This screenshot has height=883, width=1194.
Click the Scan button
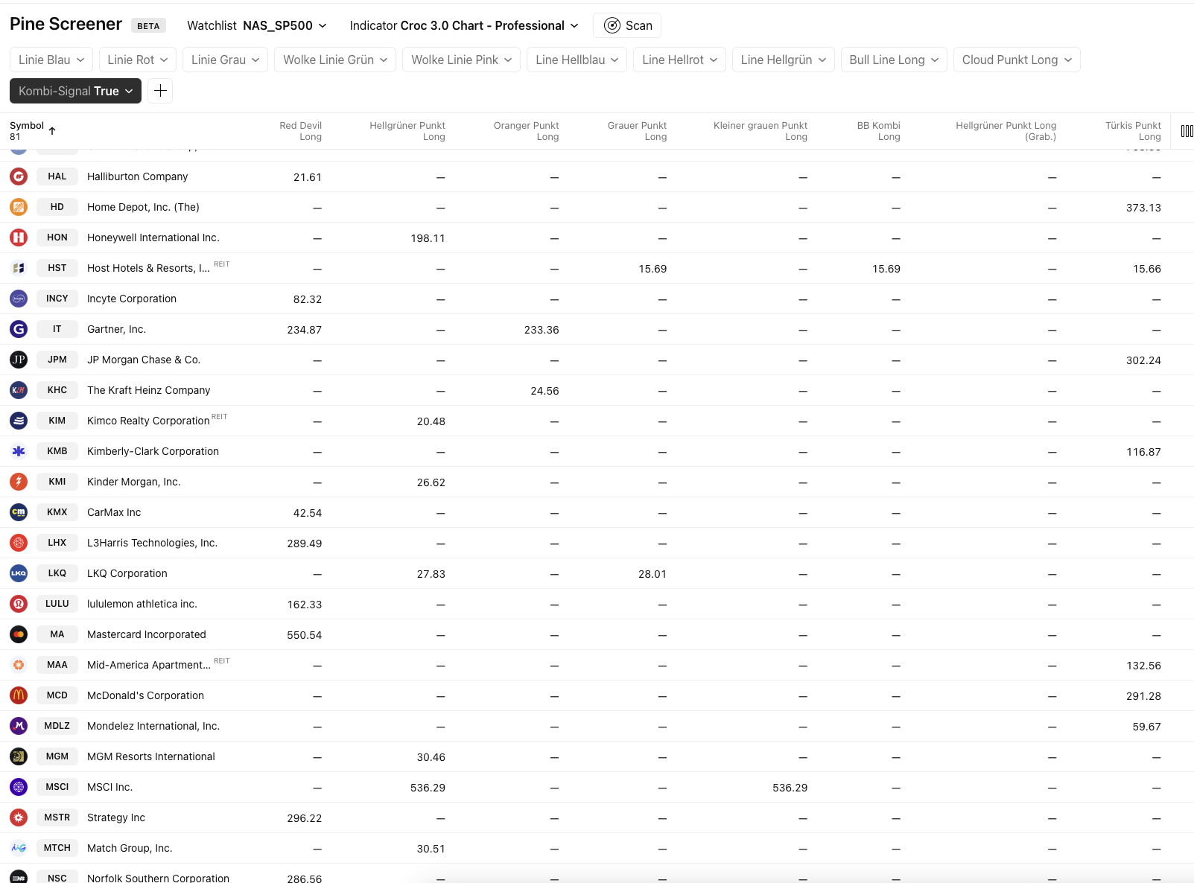tap(627, 25)
